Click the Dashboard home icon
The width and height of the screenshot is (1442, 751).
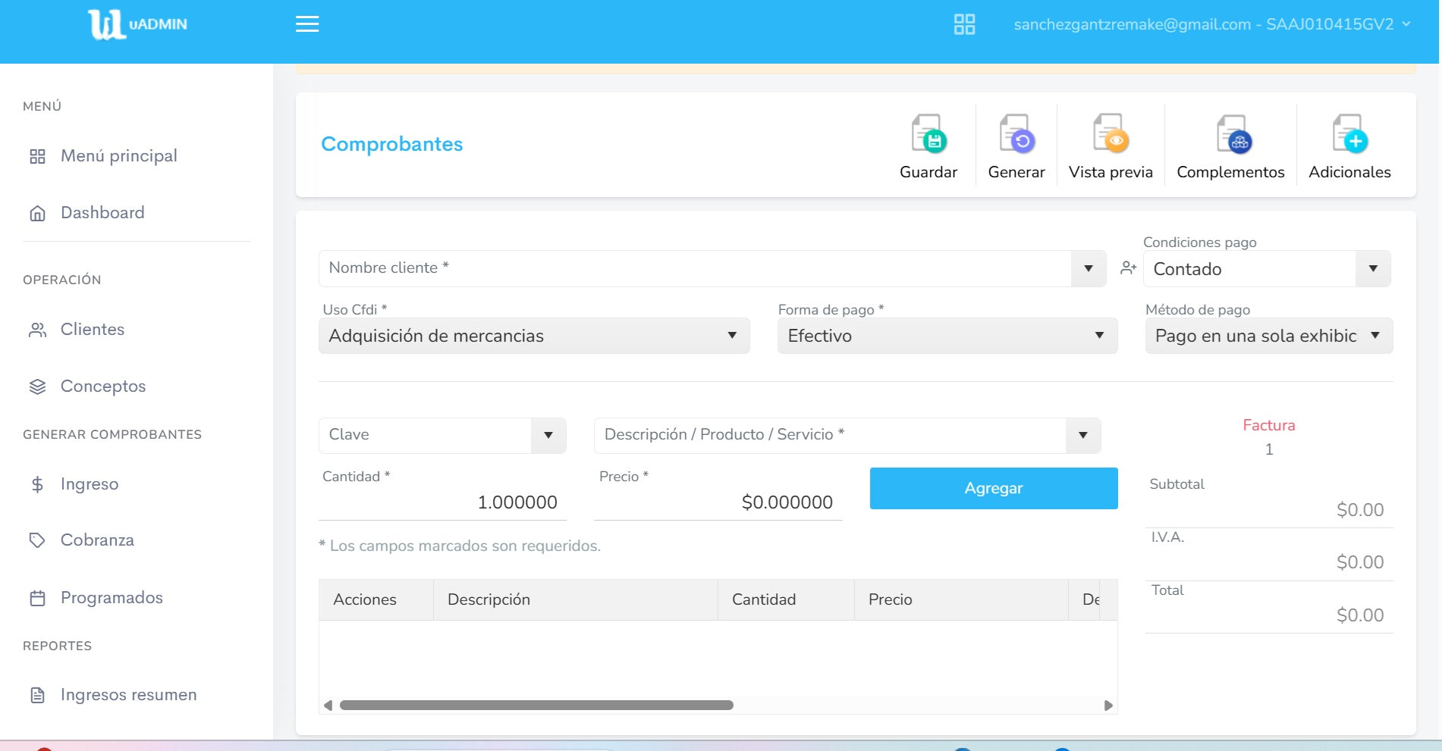click(x=37, y=213)
